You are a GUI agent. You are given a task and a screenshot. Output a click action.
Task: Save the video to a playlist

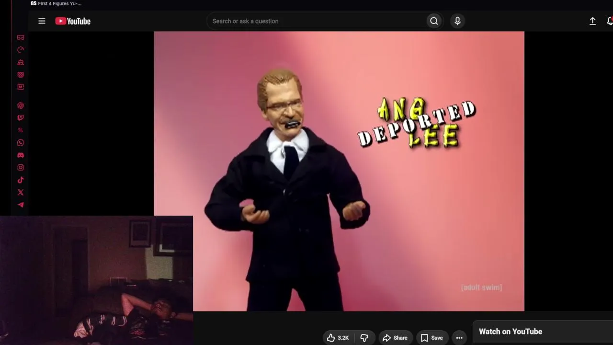coord(431,338)
